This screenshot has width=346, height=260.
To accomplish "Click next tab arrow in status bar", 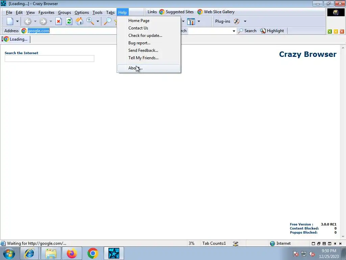I will pos(341,244).
